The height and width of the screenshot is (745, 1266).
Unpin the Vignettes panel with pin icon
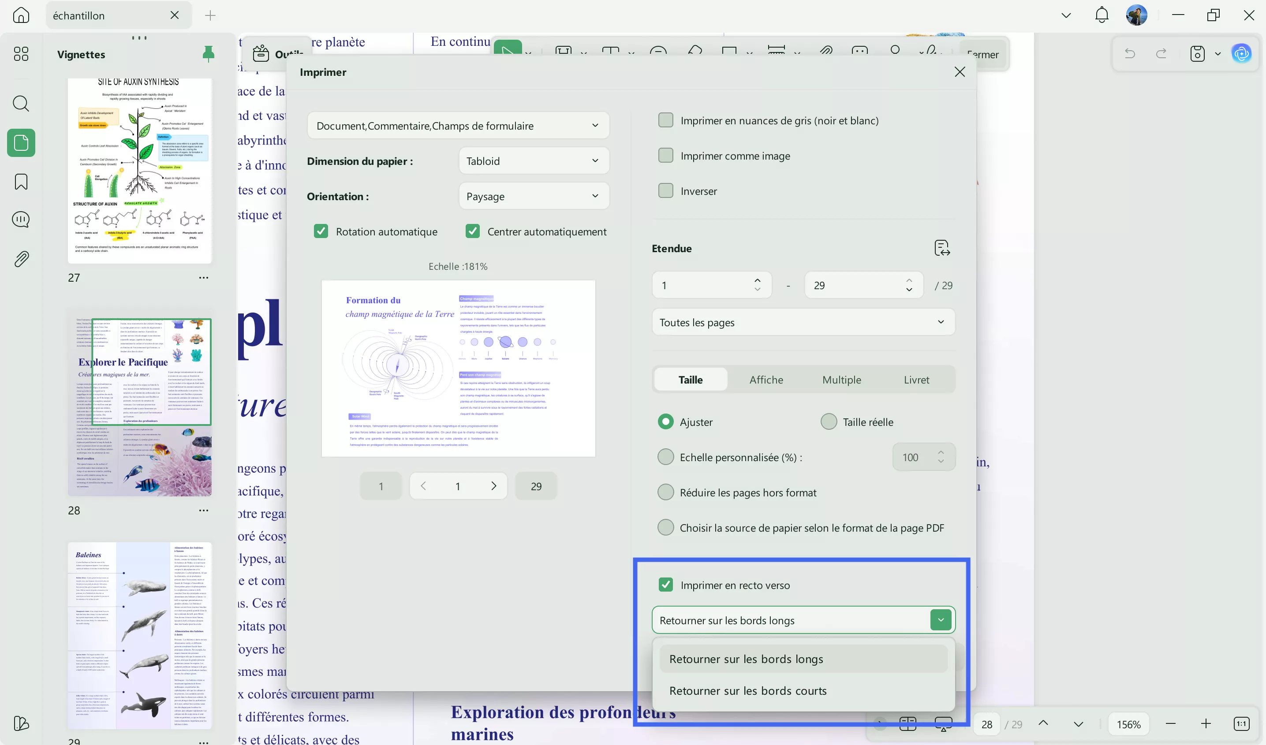click(208, 53)
